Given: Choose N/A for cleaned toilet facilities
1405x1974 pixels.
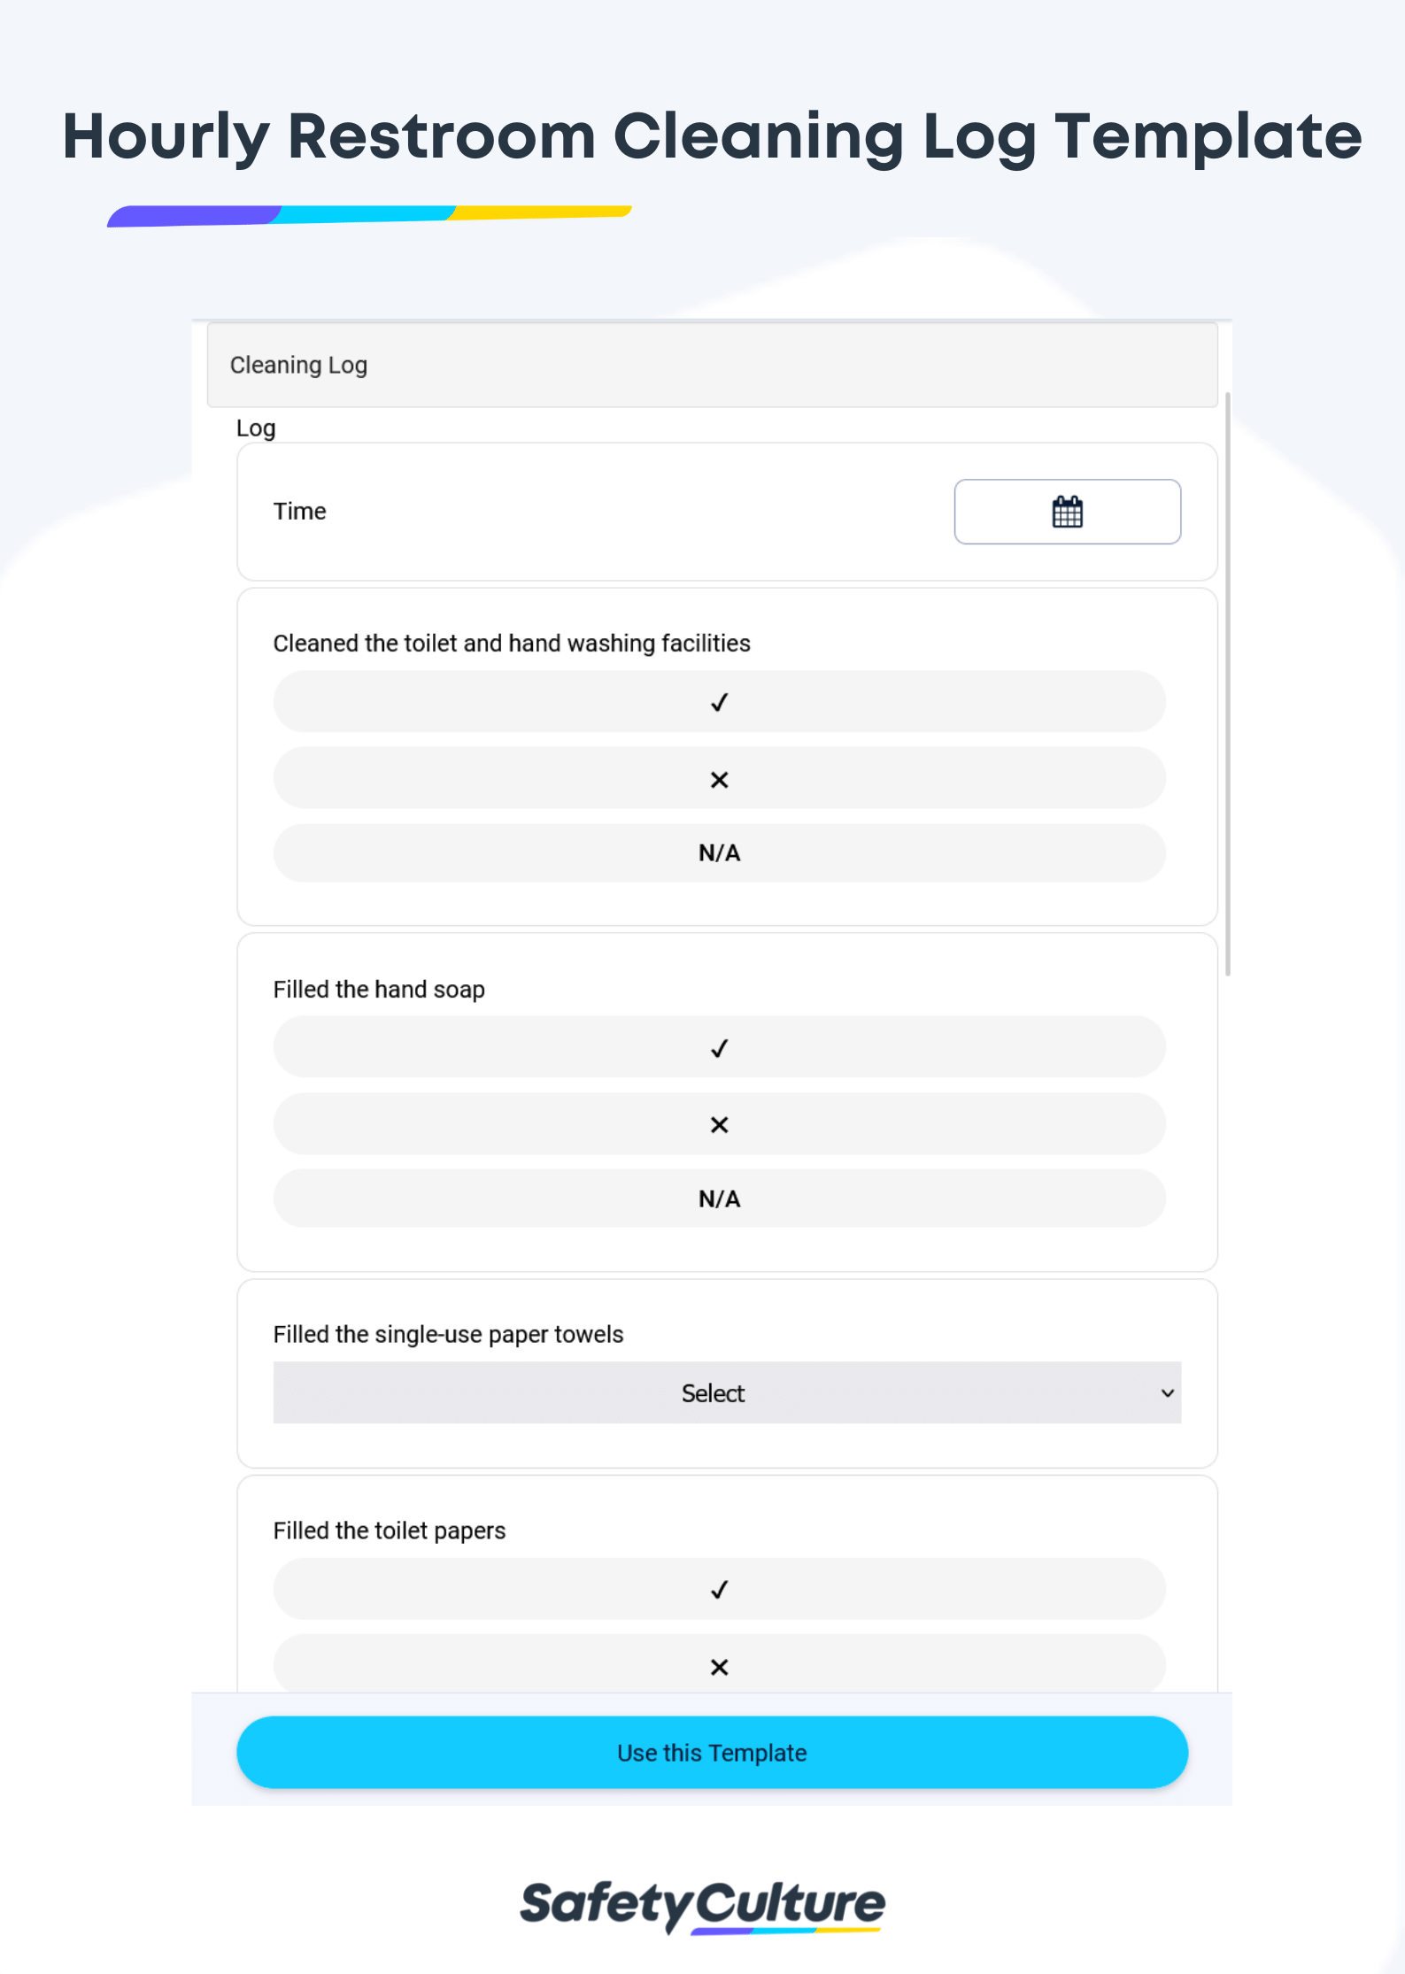Looking at the screenshot, I should pos(719,852).
